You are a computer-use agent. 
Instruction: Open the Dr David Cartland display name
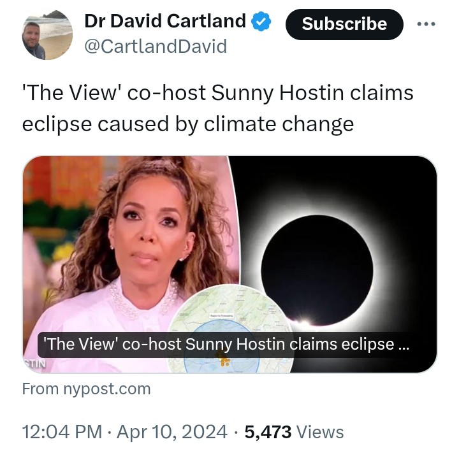coord(165,22)
